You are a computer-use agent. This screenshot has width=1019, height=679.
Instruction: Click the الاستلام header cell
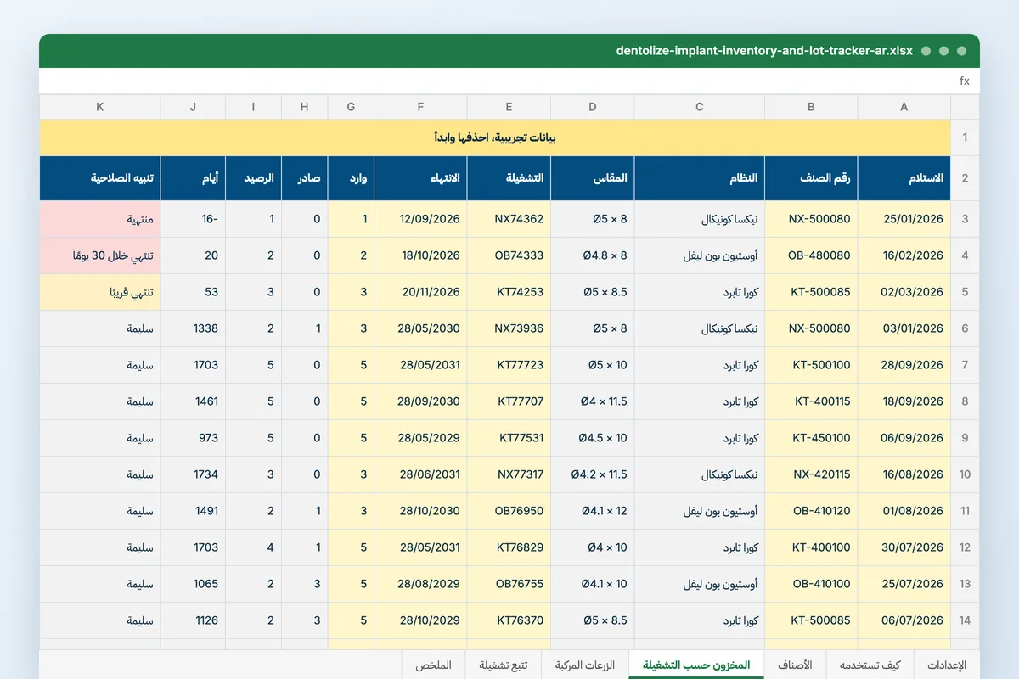[904, 178]
